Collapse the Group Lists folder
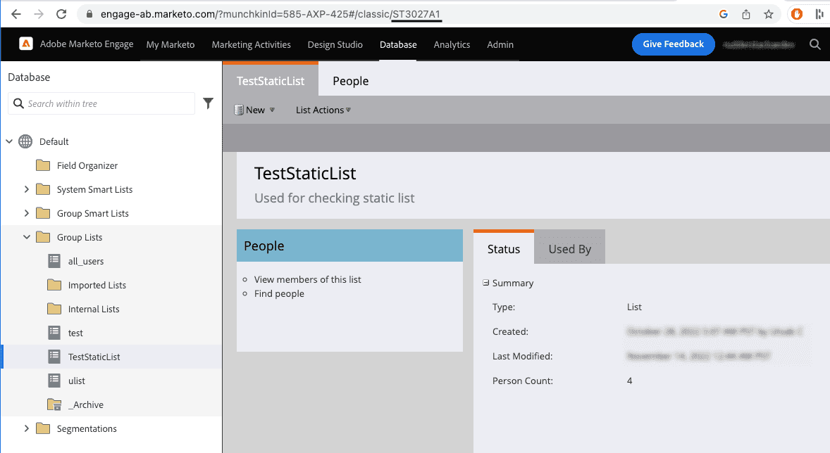This screenshot has height=453, width=830. (x=27, y=237)
